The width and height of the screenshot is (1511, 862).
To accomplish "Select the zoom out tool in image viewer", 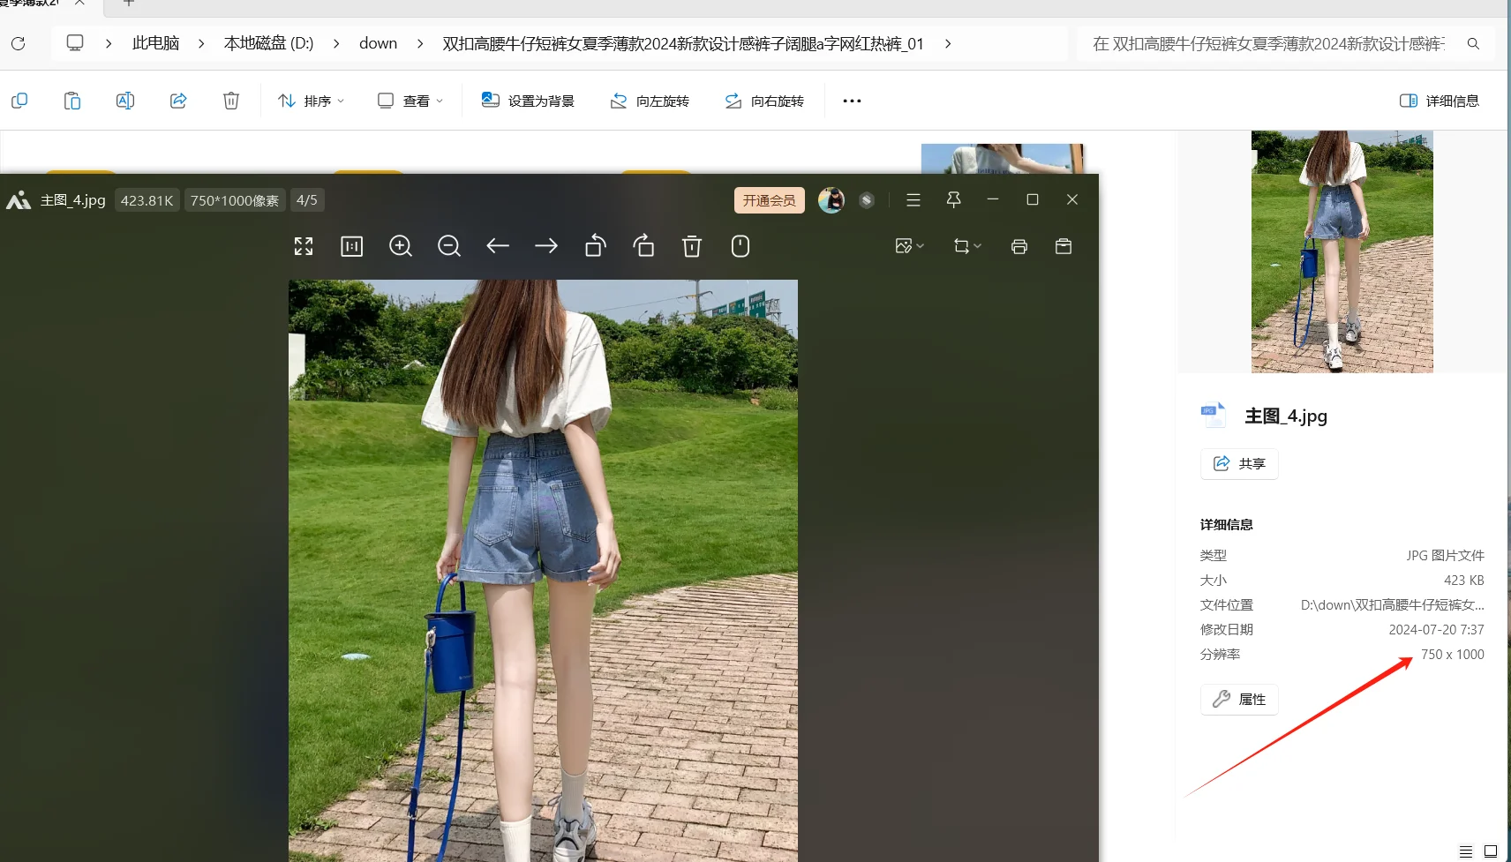I will pos(448,246).
